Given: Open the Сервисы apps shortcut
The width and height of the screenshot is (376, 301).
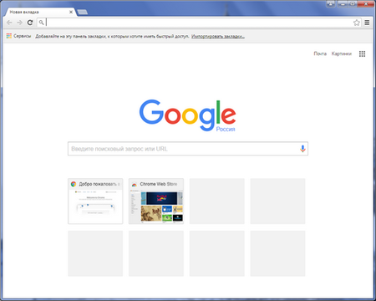Looking at the screenshot, I should (18, 36).
